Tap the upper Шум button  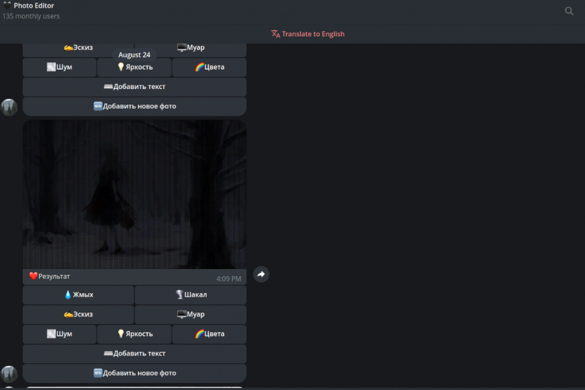click(59, 67)
